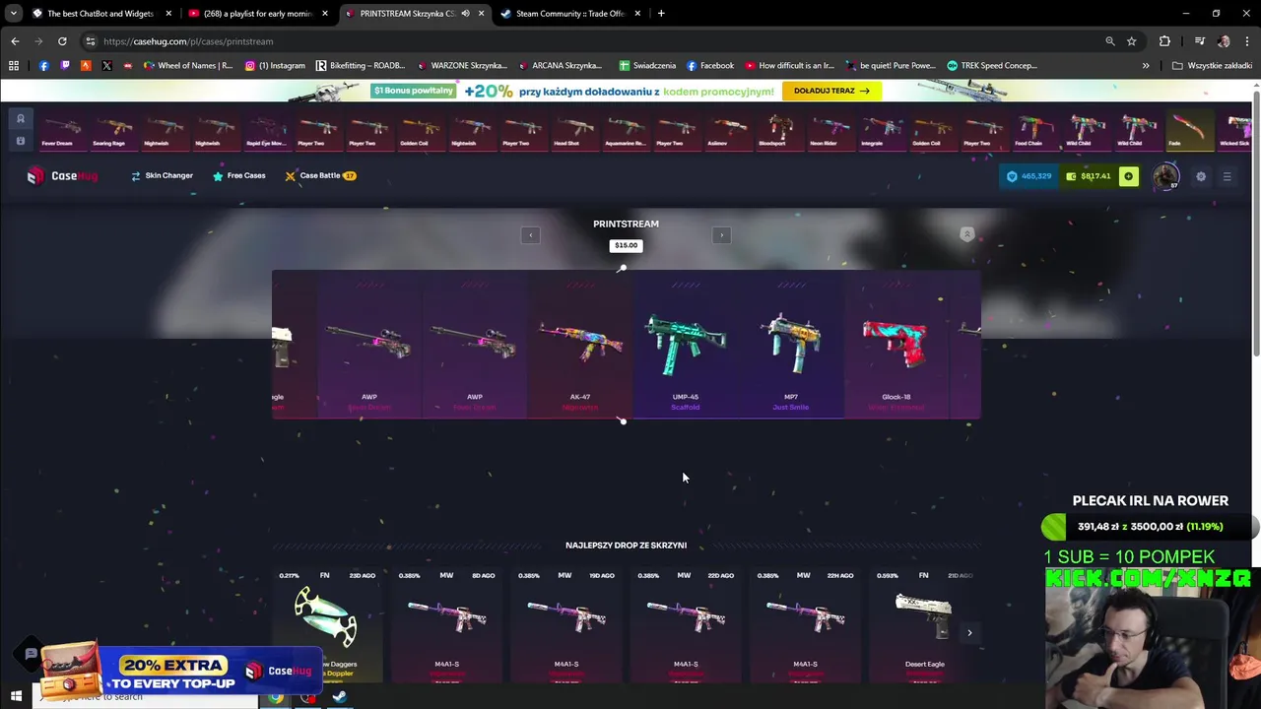Viewport: 1261px width, 709px height.
Task: Click the green add funds plus button
Action: [1129, 176]
